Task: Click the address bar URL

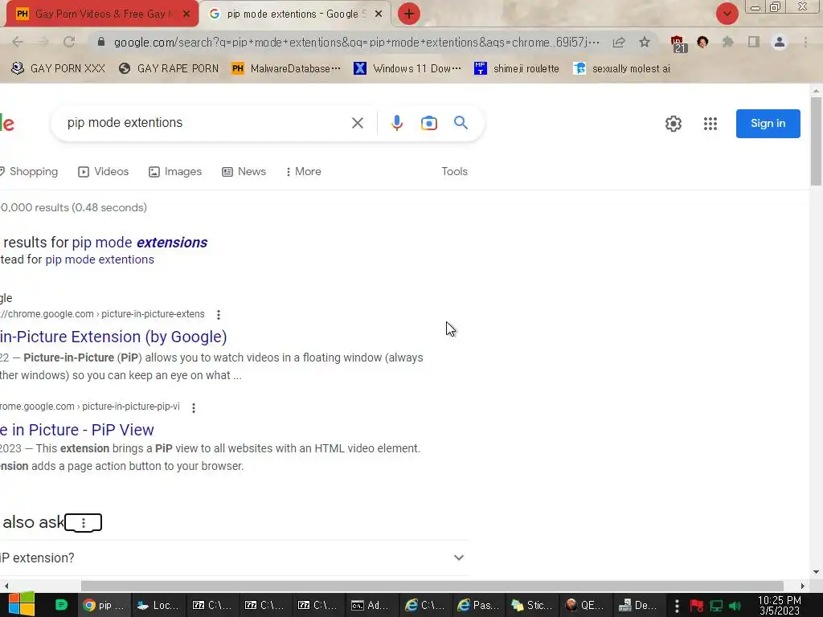Action: click(x=356, y=42)
